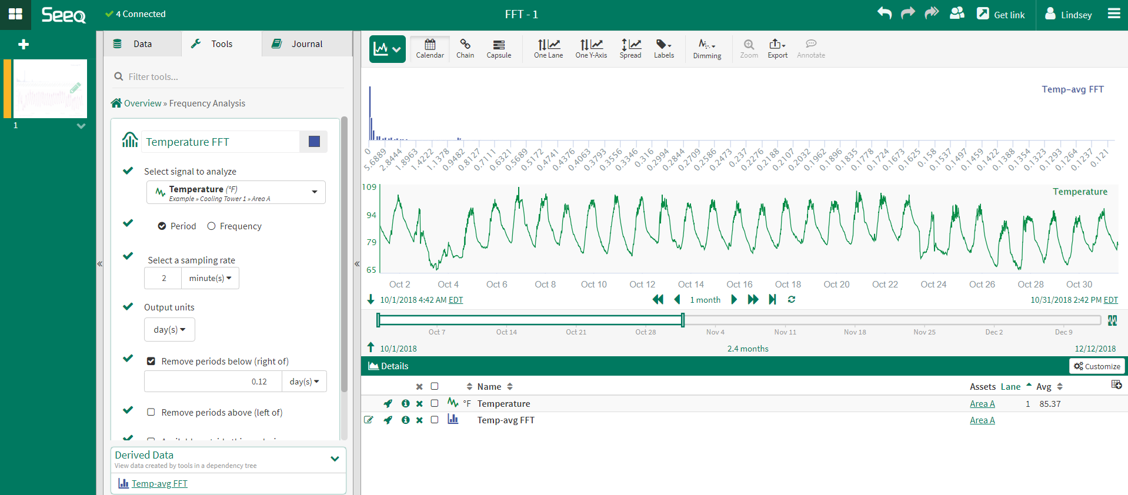The image size is (1128, 495).
Task: Open the Temp-avg FFT derived data link
Action: [x=159, y=484]
